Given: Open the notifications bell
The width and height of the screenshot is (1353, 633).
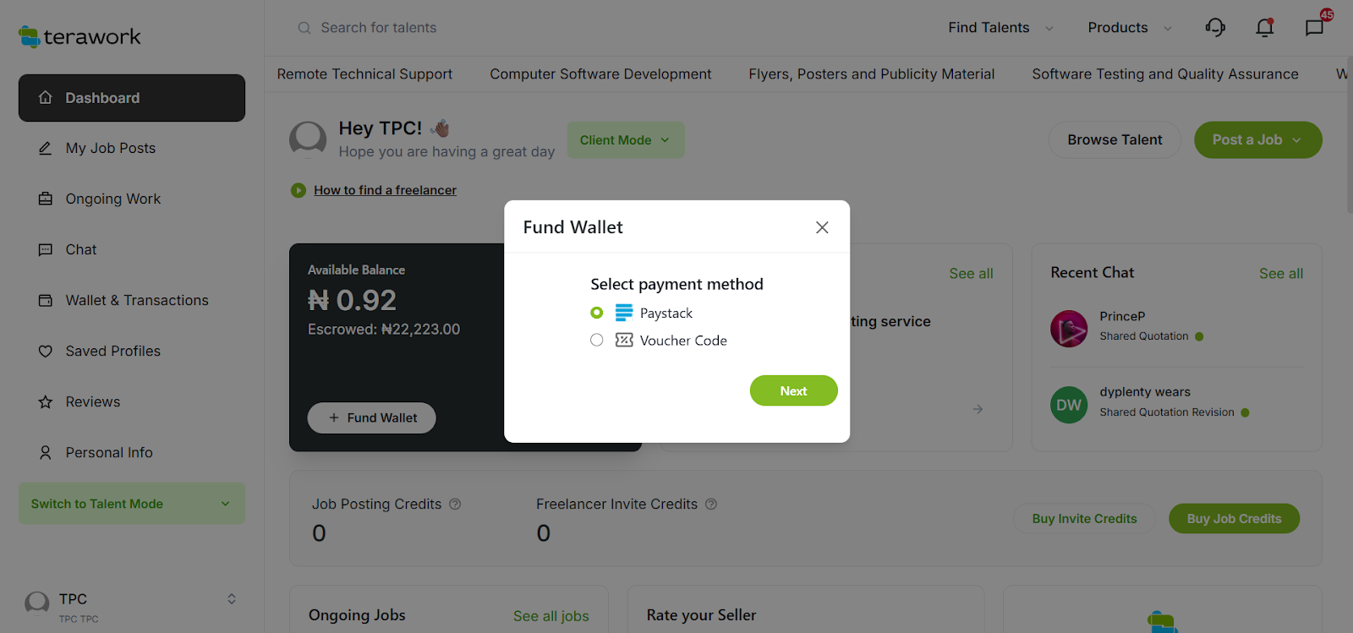Looking at the screenshot, I should tap(1264, 28).
